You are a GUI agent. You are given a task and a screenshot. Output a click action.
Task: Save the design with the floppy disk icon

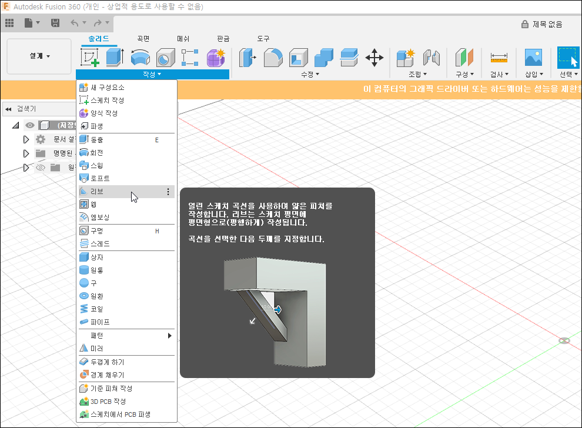click(55, 23)
